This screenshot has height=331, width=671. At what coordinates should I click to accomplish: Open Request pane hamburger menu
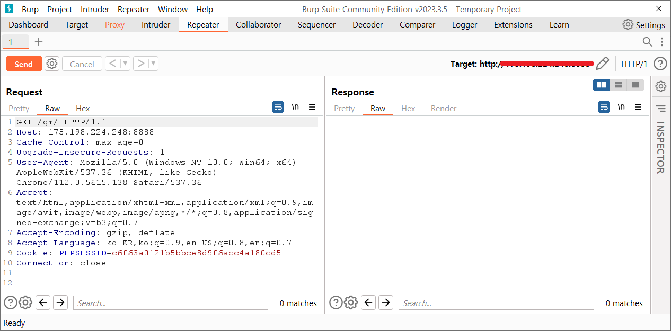click(312, 107)
